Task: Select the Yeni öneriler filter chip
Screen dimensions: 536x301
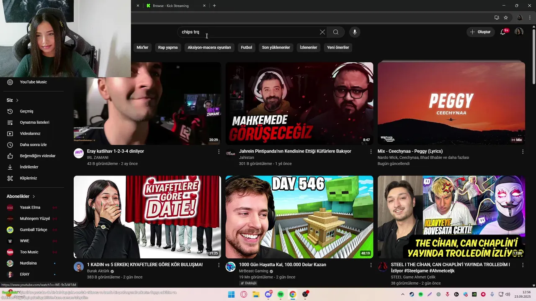Action: 338,48
